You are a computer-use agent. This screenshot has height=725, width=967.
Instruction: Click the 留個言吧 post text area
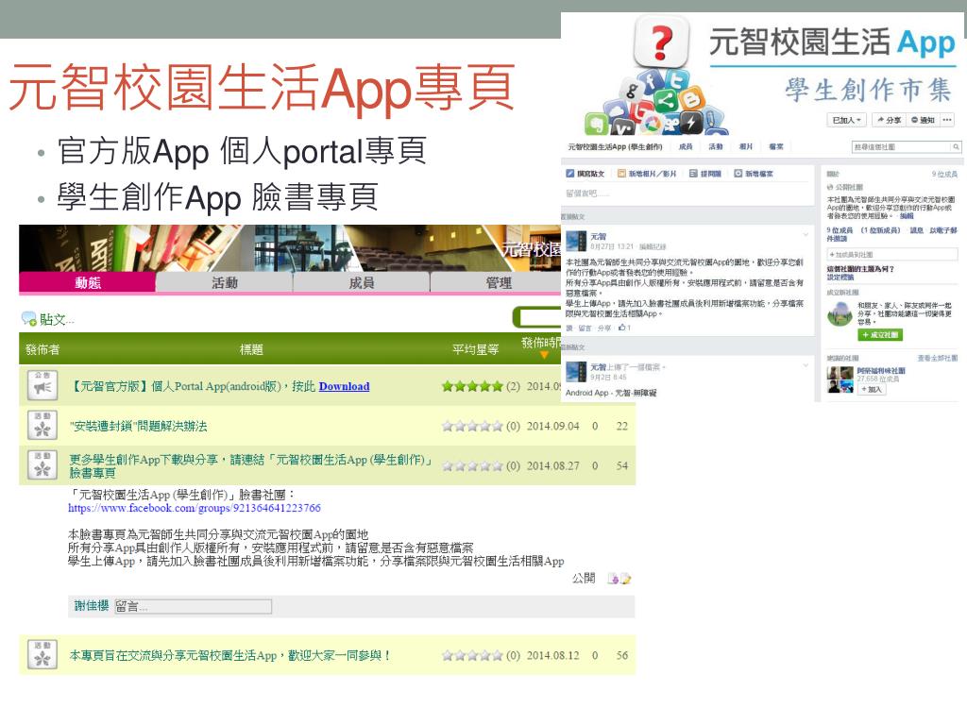tap(687, 194)
